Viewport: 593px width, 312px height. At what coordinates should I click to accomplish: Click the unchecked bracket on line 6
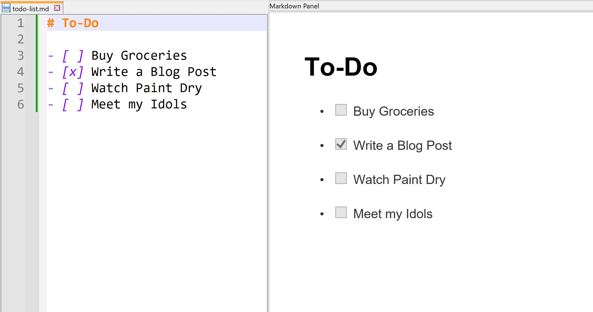point(73,104)
